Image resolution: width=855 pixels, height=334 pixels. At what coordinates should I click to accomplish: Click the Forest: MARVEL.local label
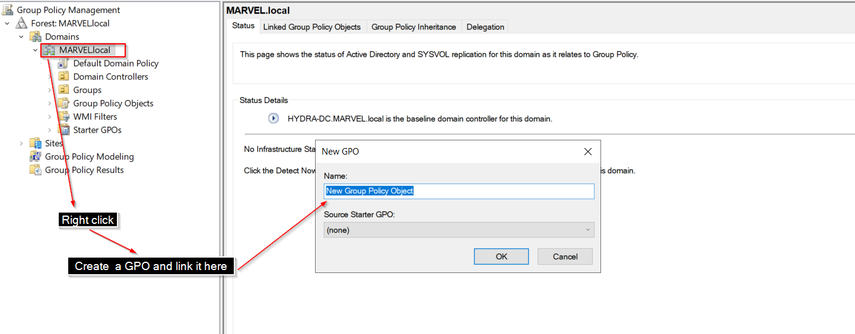[x=70, y=23]
